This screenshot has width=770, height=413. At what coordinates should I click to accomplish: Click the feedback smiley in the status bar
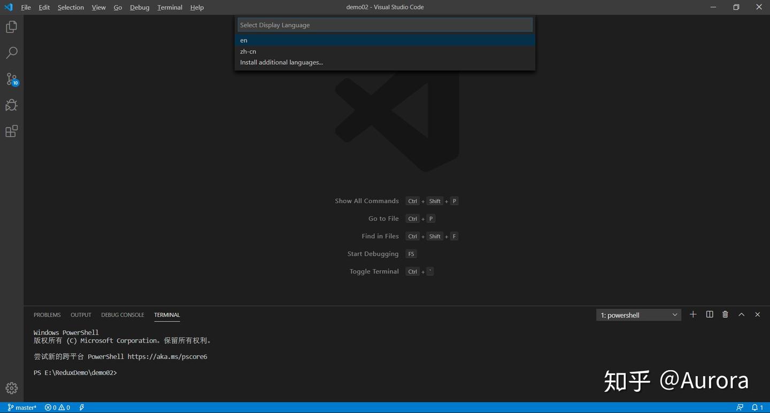[740, 407]
